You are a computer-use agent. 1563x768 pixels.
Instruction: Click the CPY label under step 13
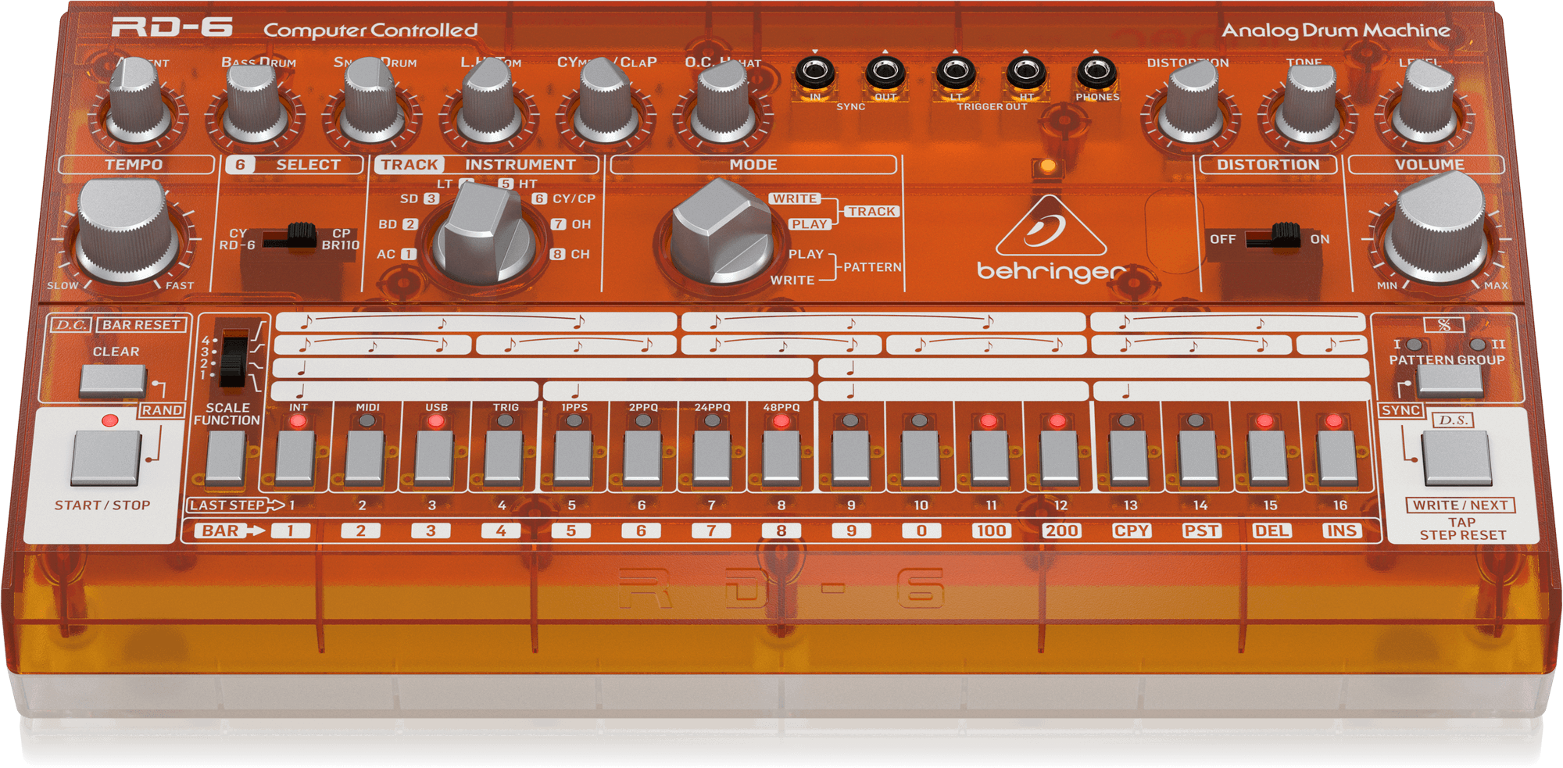click(x=1132, y=530)
